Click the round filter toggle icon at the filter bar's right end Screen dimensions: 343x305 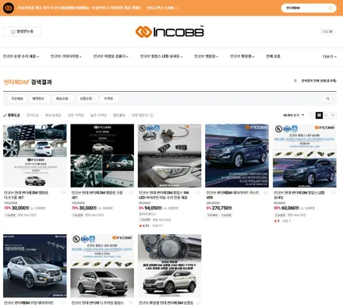click(327, 99)
